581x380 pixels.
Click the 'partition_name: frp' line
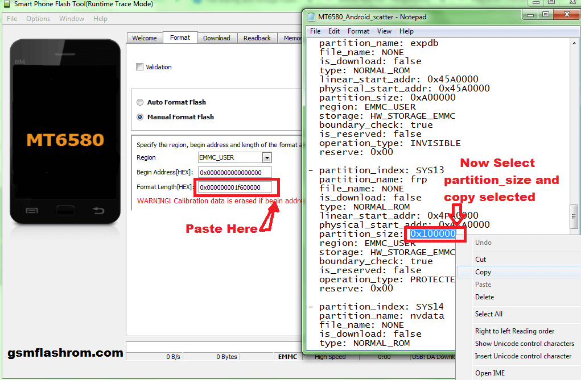[373, 179]
